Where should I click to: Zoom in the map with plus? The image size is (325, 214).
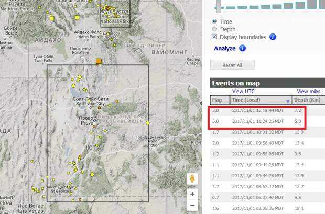[x=192, y=194]
